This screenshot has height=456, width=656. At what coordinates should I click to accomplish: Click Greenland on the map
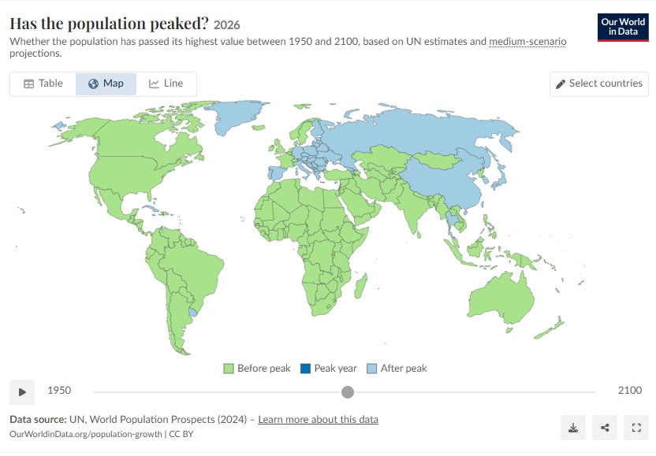point(234,115)
